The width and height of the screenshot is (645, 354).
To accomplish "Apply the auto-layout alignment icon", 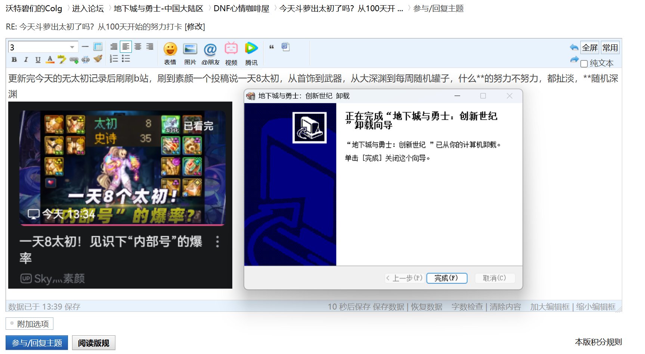I will point(114,47).
